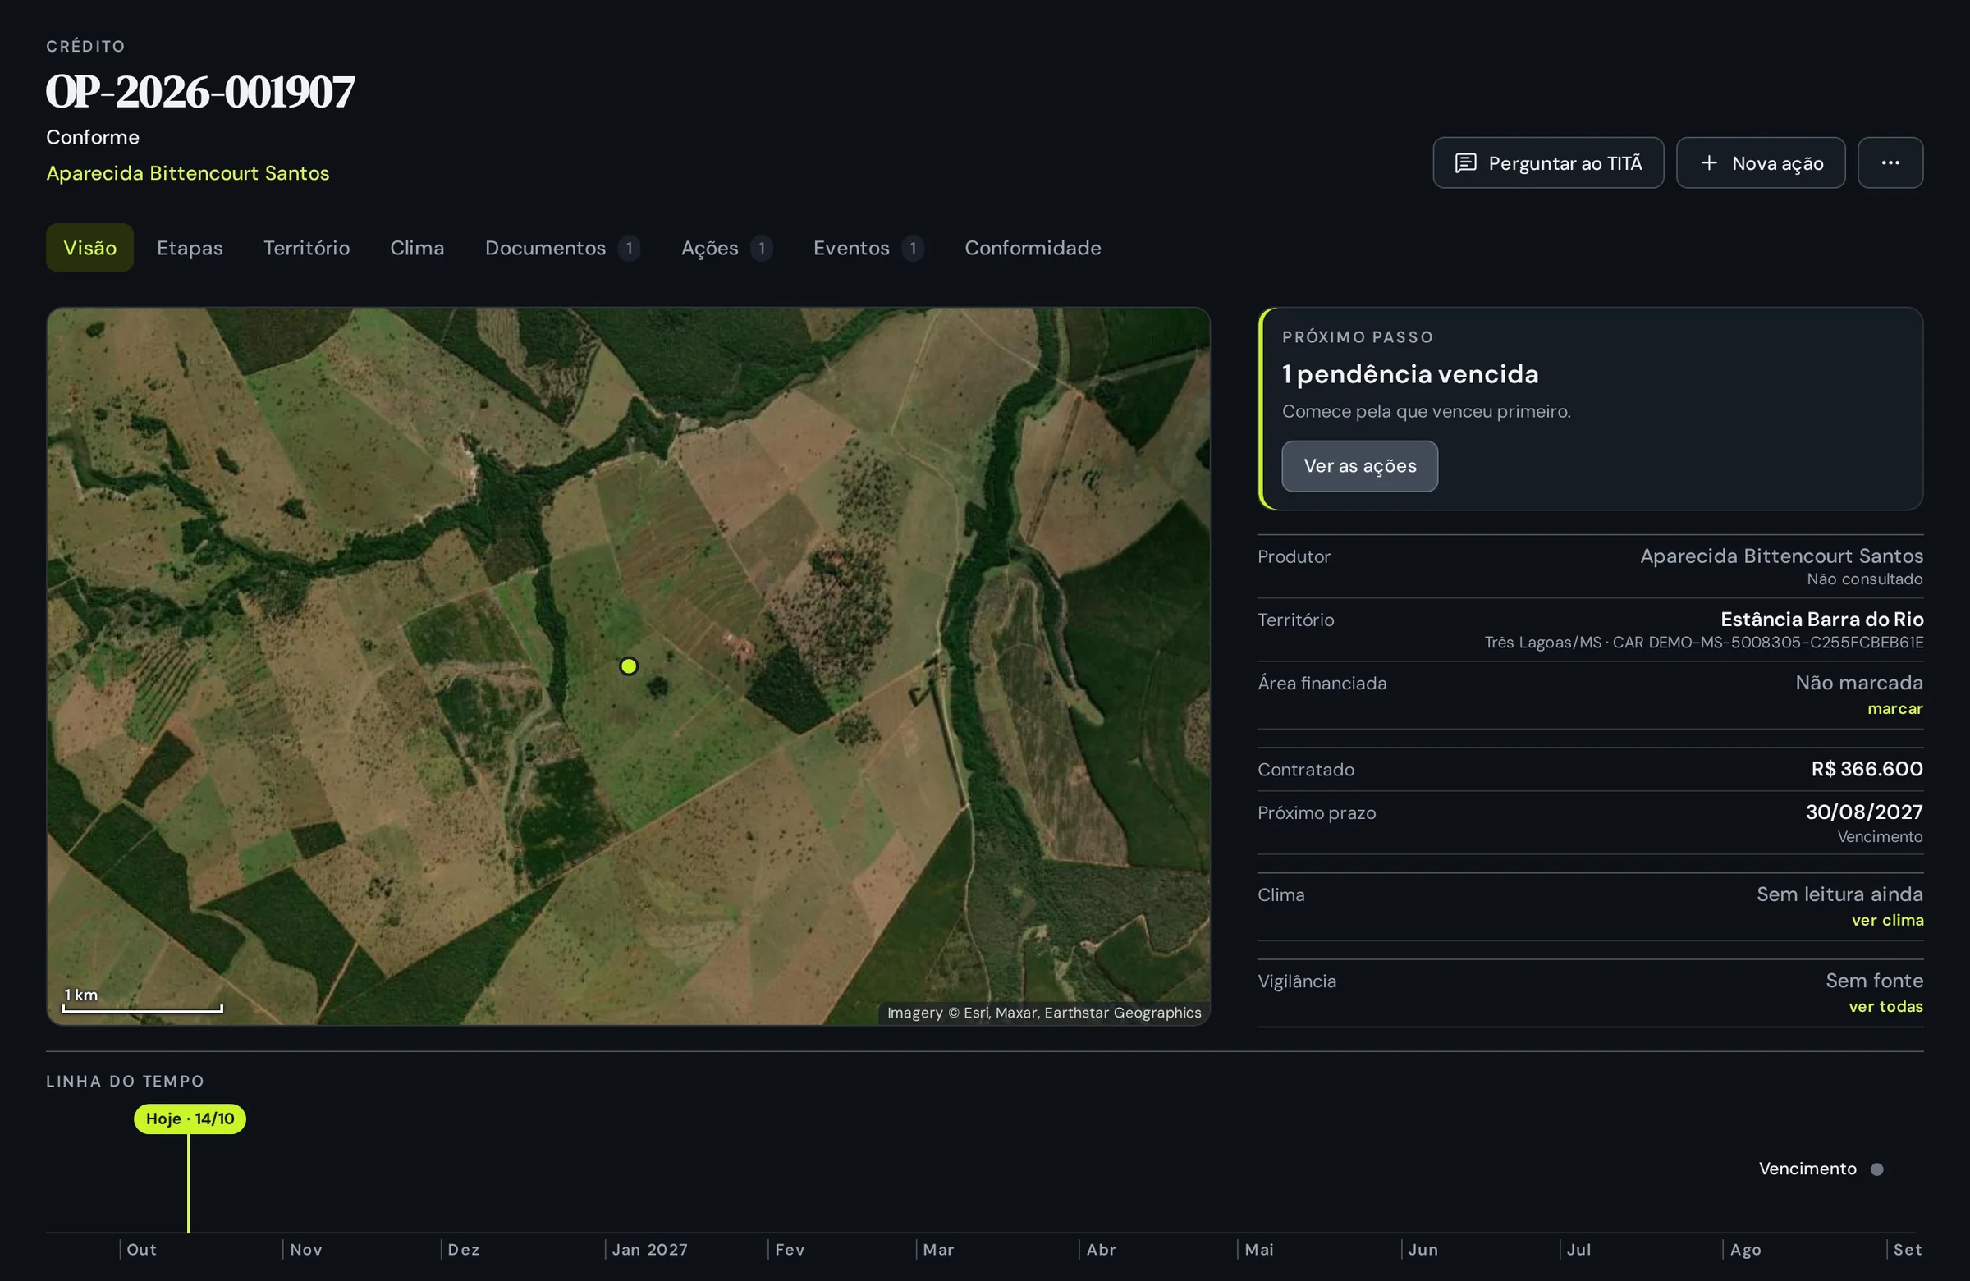
Task: Click the Hoje 14/10 timeline marker
Action: (x=190, y=1119)
